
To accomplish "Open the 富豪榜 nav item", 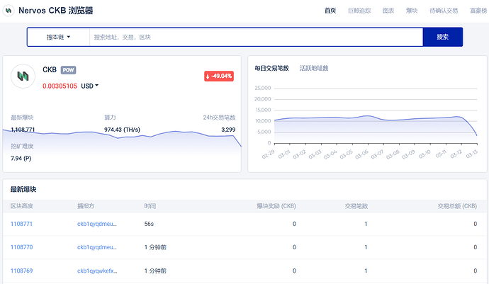I will point(478,11).
